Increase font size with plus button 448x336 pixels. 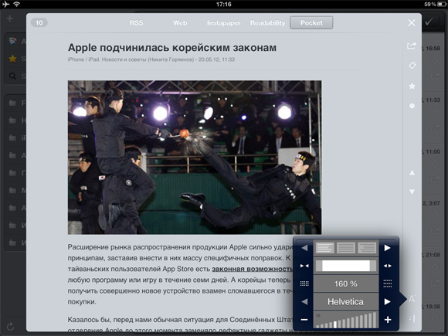(x=388, y=320)
